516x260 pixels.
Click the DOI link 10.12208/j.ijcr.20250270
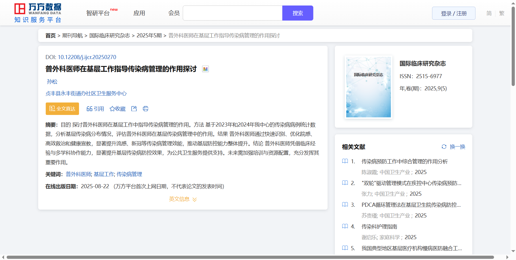(x=87, y=57)
